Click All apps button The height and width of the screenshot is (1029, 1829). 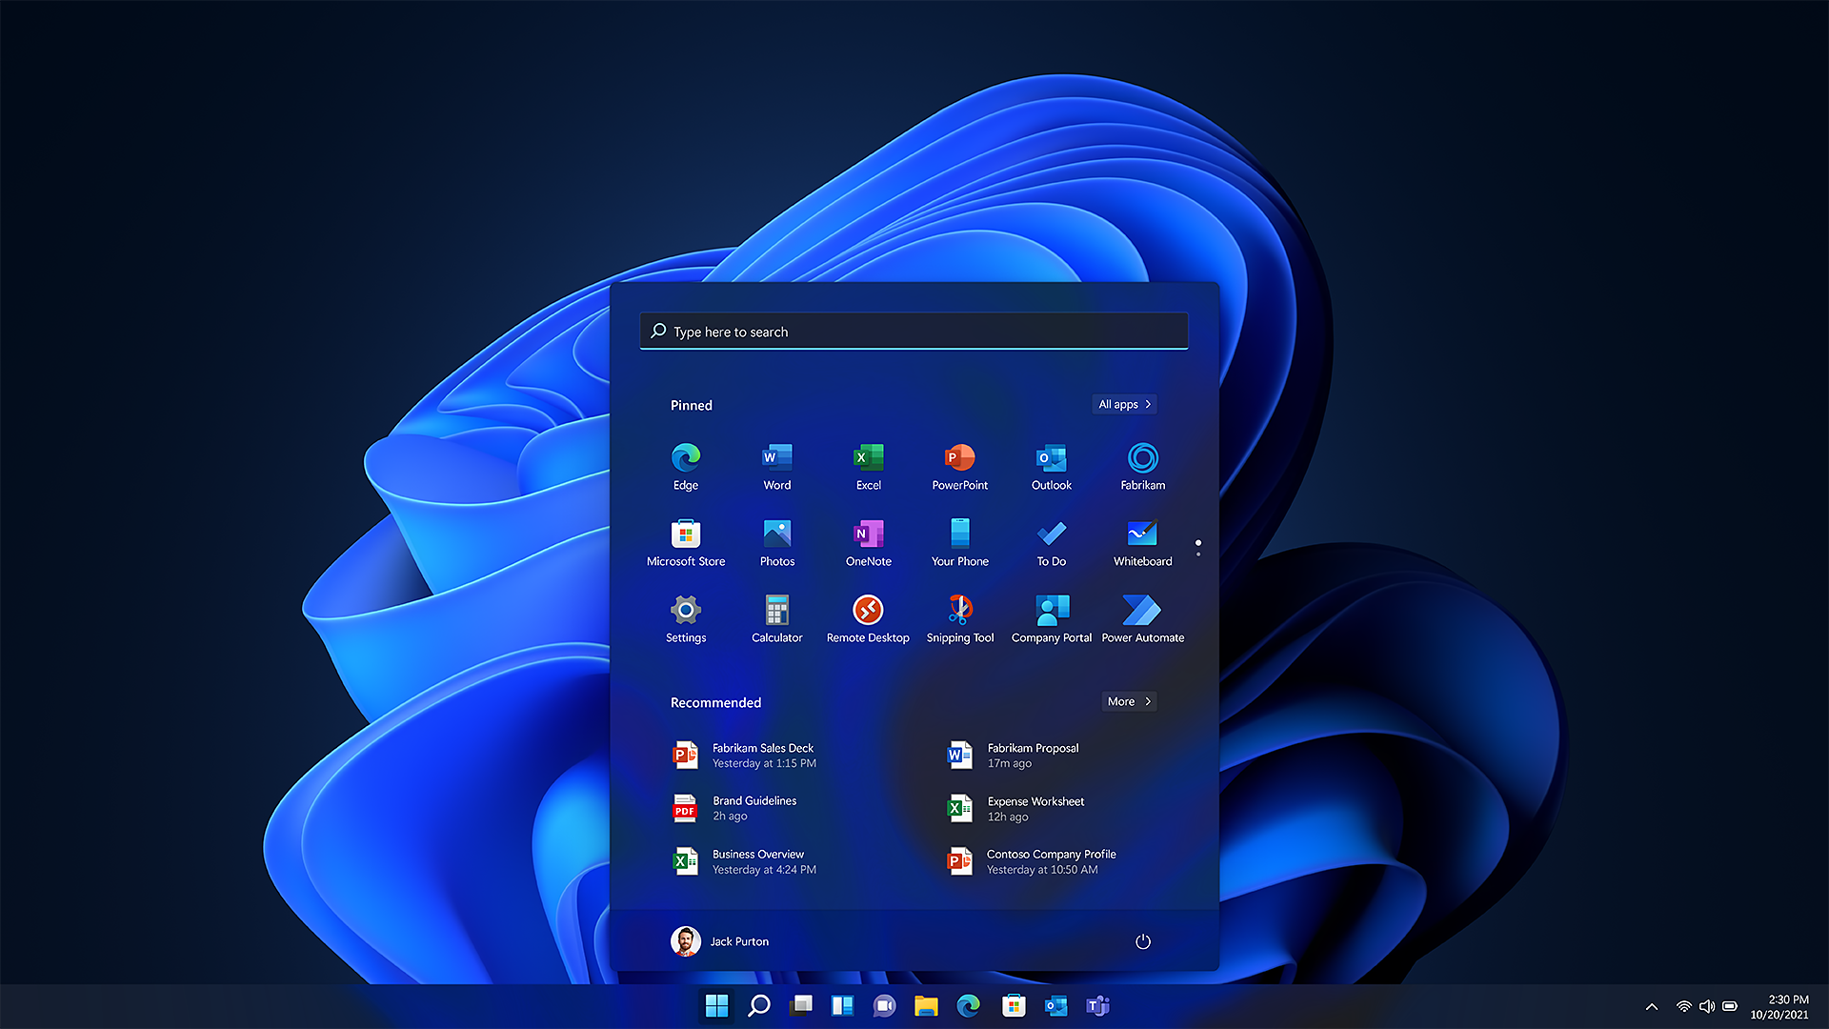point(1124,403)
